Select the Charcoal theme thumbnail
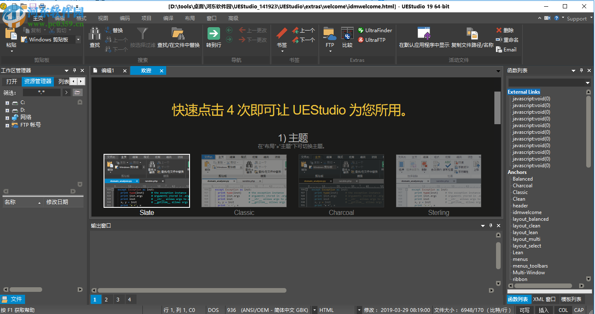595x314 pixels. click(x=342, y=181)
